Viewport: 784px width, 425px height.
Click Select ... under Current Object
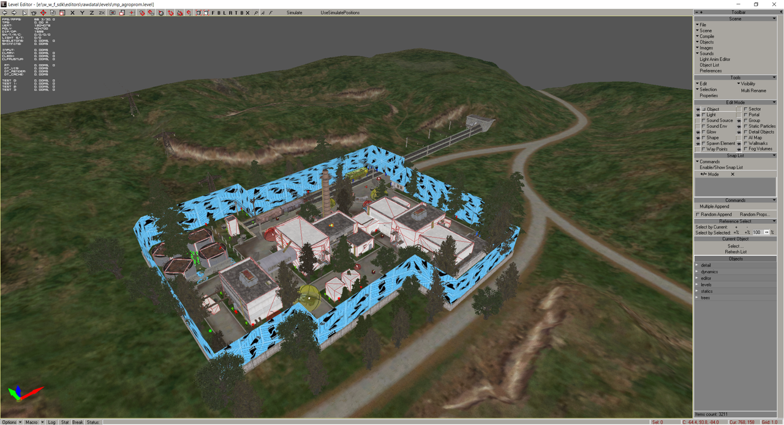coord(735,246)
